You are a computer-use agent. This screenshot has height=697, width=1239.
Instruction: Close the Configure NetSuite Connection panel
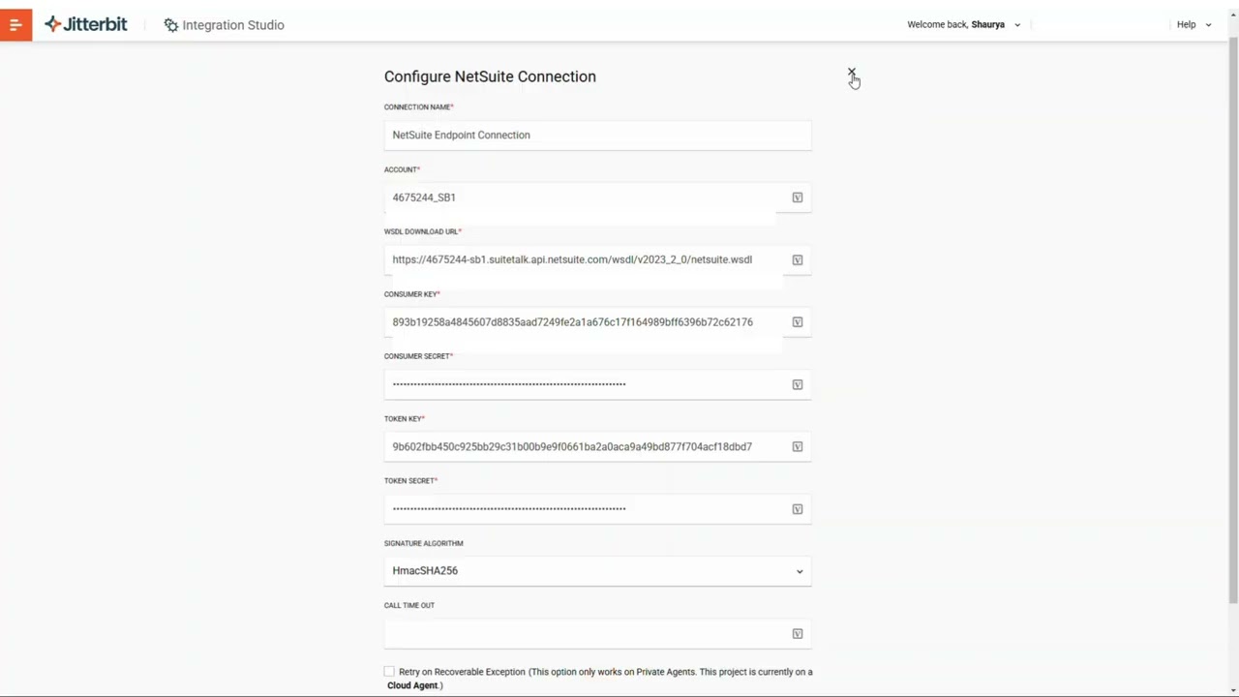pyautogui.click(x=851, y=73)
